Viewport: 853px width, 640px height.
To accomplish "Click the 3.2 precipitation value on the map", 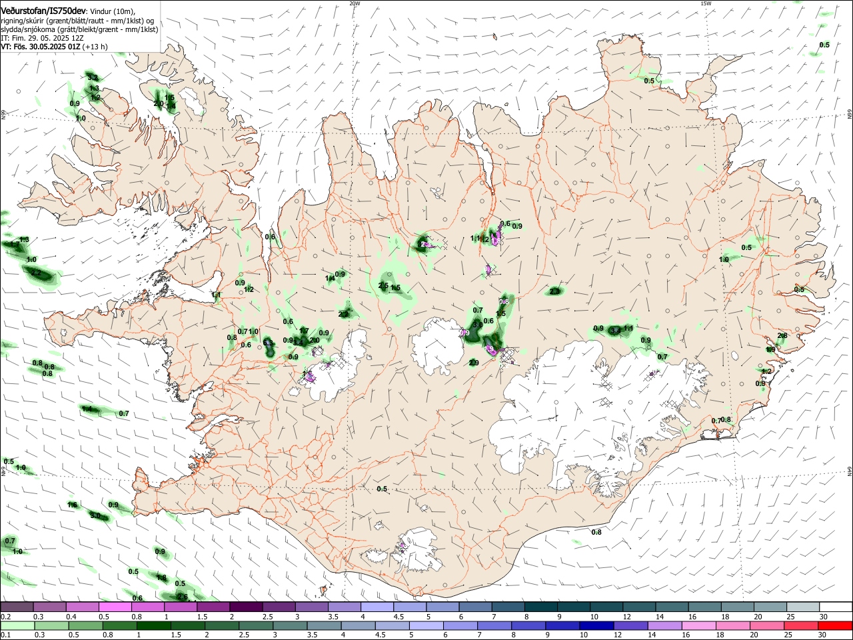I will (93, 78).
